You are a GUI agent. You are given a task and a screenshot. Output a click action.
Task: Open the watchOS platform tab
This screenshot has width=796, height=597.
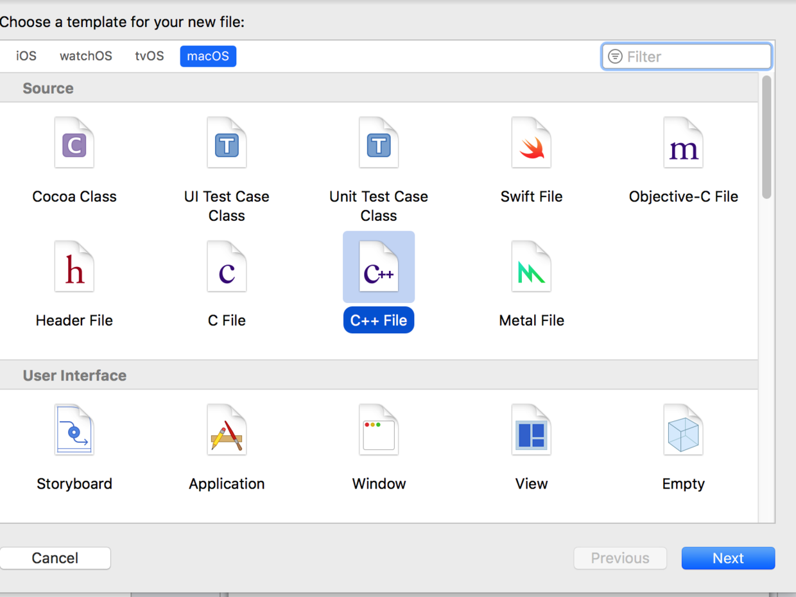(86, 56)
